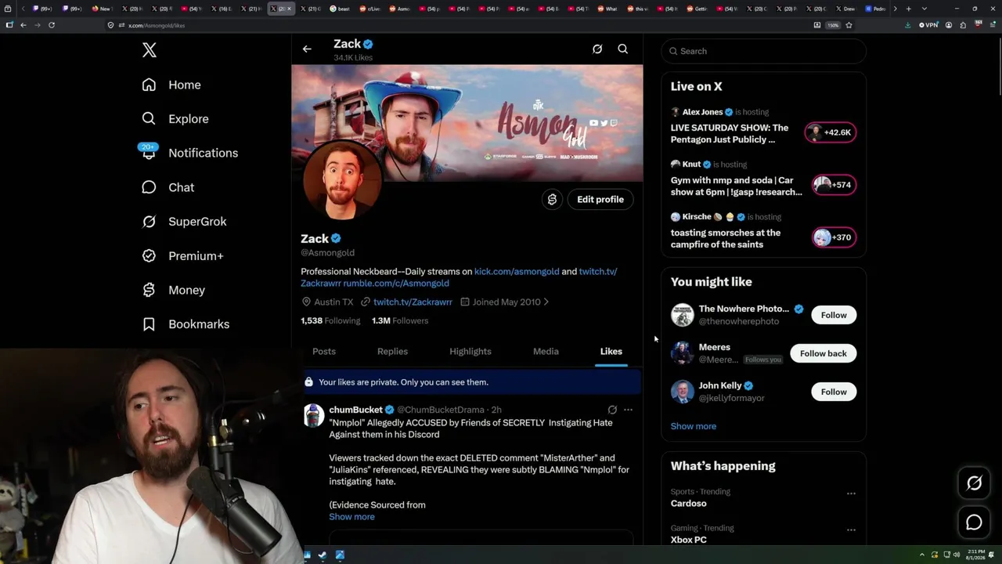Click the Grok icon on chumBucket's post
The width and height of the screenshot is (1002, 564).
[612, 410]
